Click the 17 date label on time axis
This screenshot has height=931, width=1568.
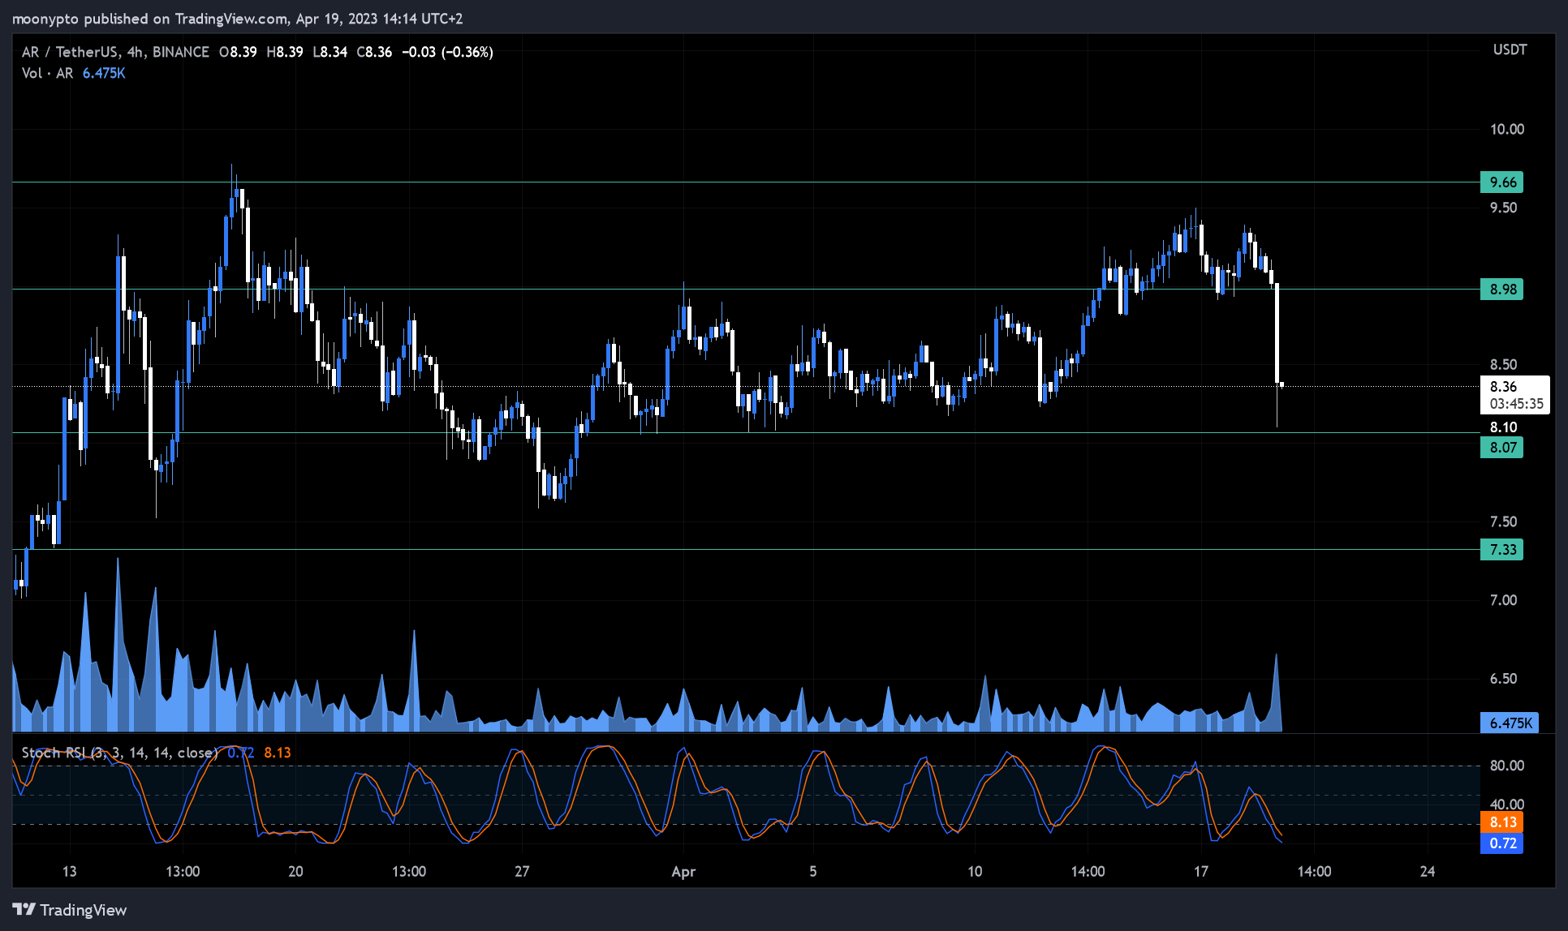point(1200,872)
